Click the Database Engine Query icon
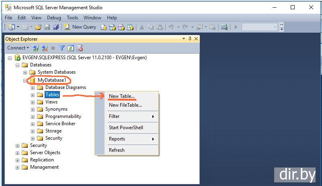The height and width of the screenshot is (186, 322). pyautogui.click(x=104, y=27)
